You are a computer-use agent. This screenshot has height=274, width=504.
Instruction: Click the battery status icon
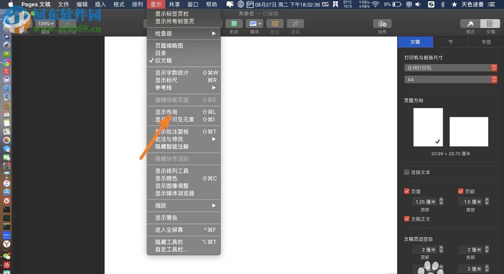point(397,4)
